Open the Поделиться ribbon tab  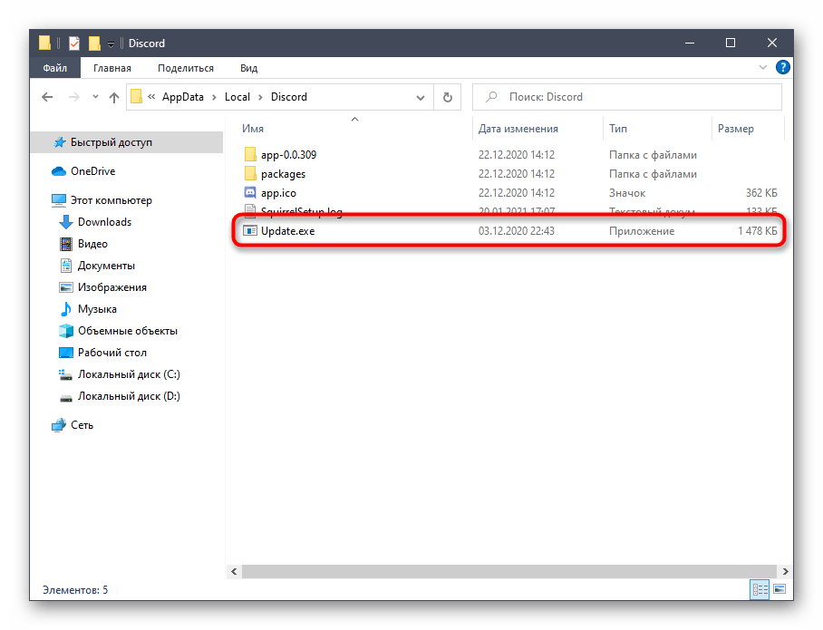pyautogui.click(x=185, y=68)
